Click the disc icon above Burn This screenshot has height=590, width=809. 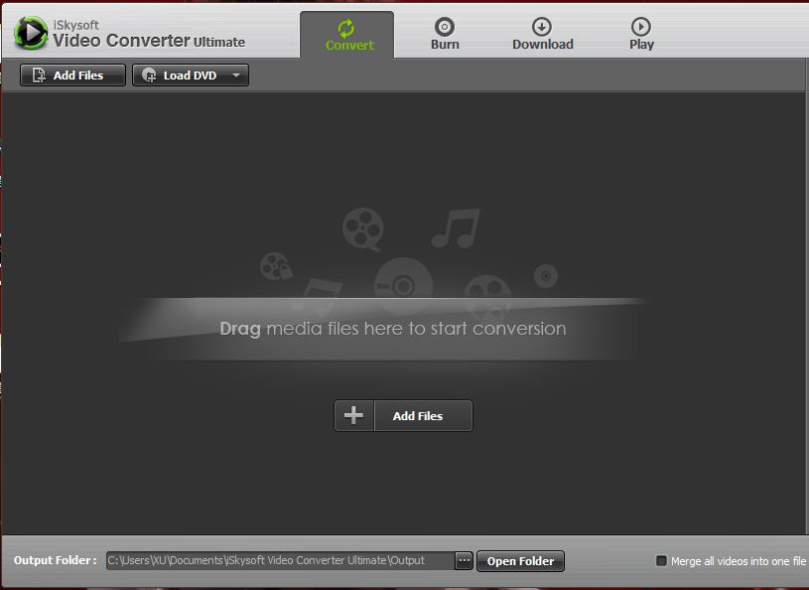445,27
